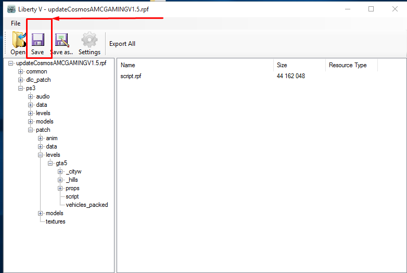This screenshot has height=273, width=407.
Task: Select the textures tree item
Action: click(56, 221)
